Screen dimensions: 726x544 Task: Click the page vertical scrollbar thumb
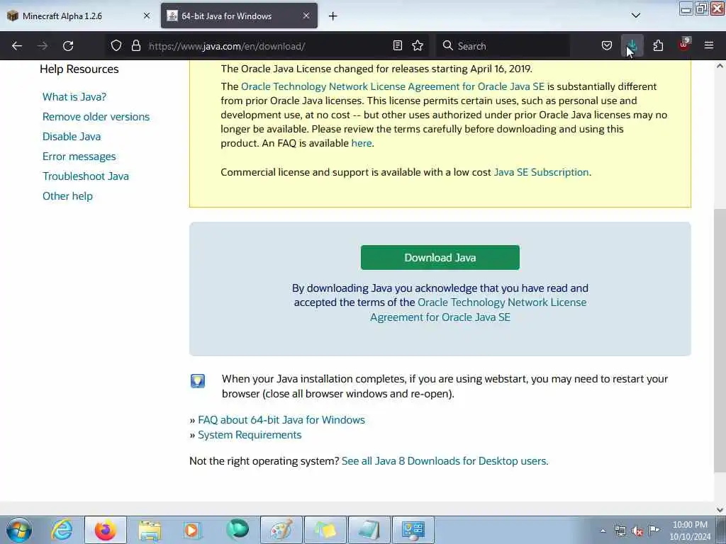720,340
